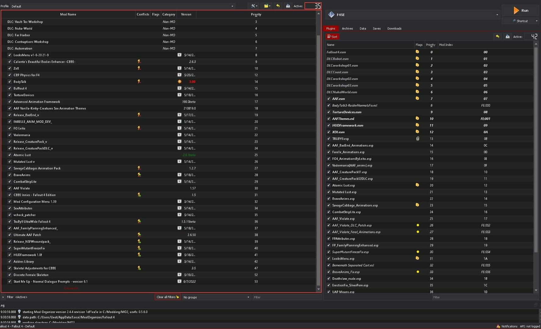Toggle the CombatStripLite.esp plugin checkbox
Viewport: 541px width, 329px height.
pos(329,212)
